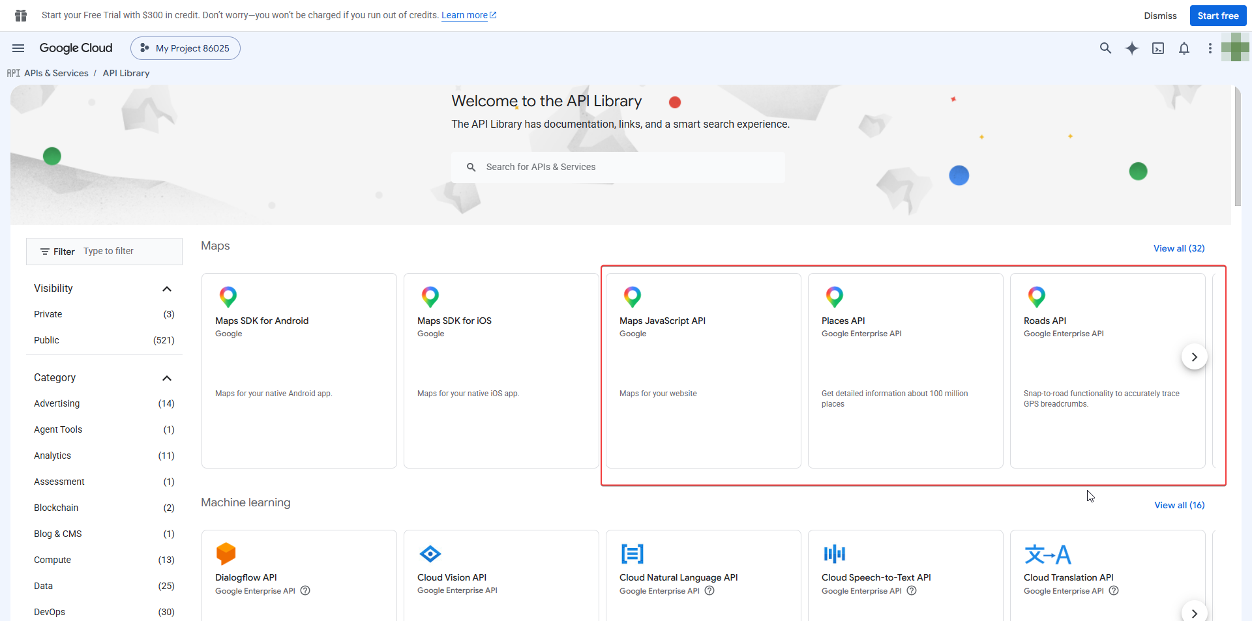Screen dimensions: 1252x621
Task: Click help icon beside Dialogflow Enterprise API
Action: [305, 590]
